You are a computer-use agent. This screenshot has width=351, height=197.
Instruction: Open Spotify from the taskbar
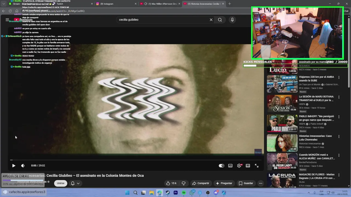[x=184, y=193]
